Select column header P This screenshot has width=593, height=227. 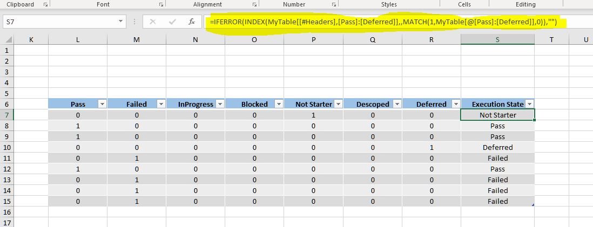pos(314,40)
